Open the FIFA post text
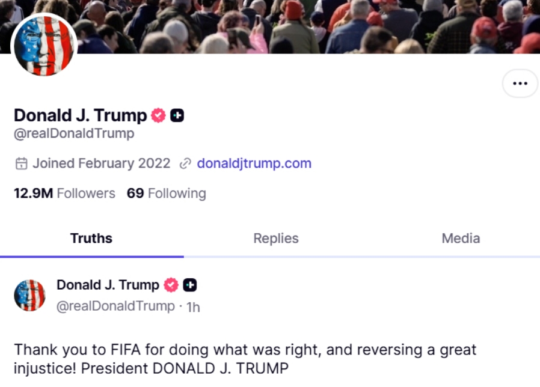This screenshot has width=540, height=387. tap(245, 359)
